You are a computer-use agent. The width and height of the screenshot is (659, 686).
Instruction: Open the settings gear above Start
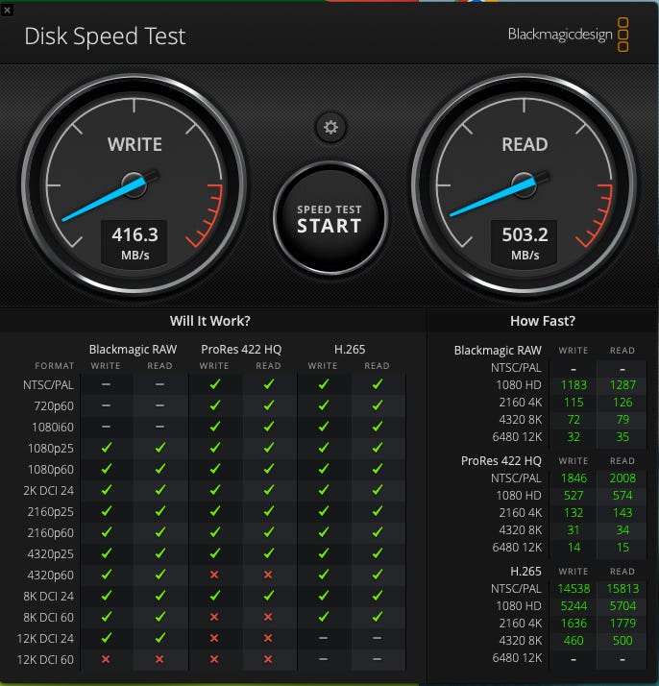(x=331, y=126)
